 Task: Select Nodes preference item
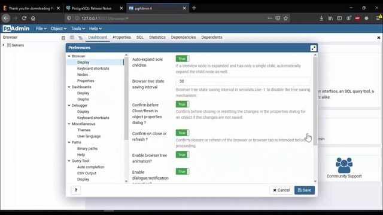tap(83, 75)
